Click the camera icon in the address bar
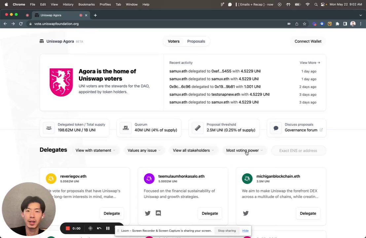This screenshot has width=366, height=238. pos(289,24)
